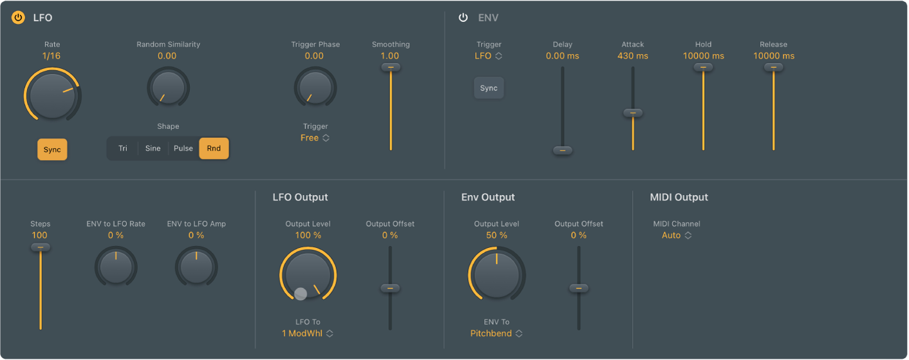The height and width of the screenshot is (360, 909).
Task: Select the Rnd LFO shape
Action: coord(214,148)
